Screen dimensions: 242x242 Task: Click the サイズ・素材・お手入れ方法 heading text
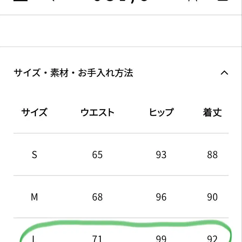click(73, 73)
